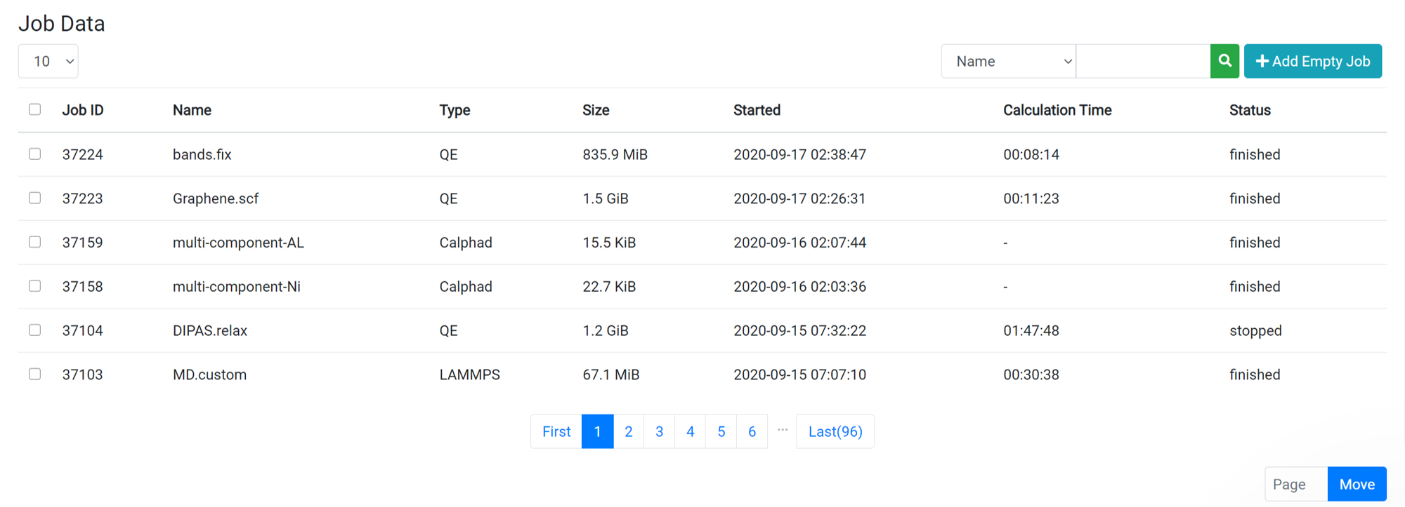Click the green magnifier search icon

pos(1224,61)
